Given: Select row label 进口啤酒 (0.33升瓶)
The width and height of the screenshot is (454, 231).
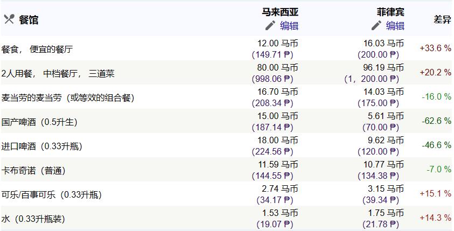Looking at the screenshot, I should tap(41, 146).
